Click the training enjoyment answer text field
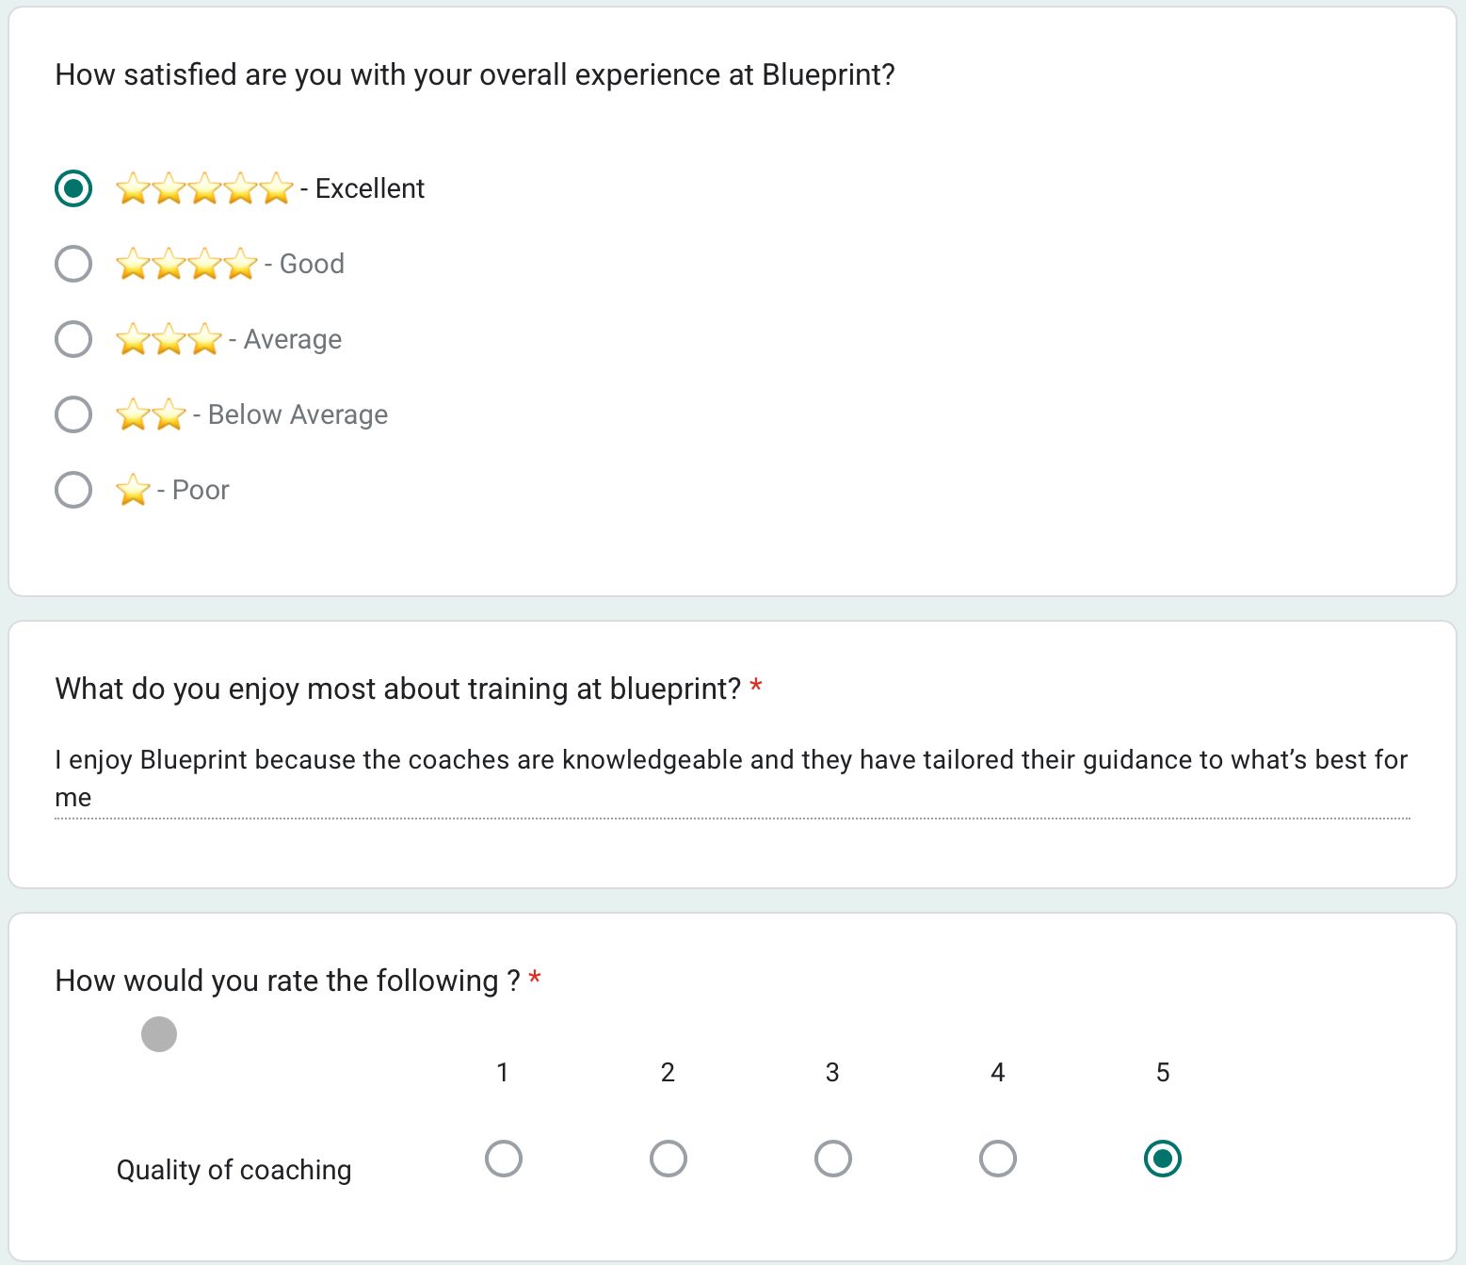Image resolution: width=1466 pixels, height=1265 pixels. (731, 778)
